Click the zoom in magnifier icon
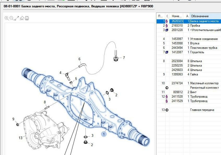Screen dimensions: 221x155 pos(7,18)
